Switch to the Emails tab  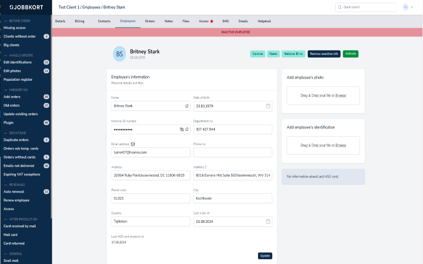(x=243, y=21)
